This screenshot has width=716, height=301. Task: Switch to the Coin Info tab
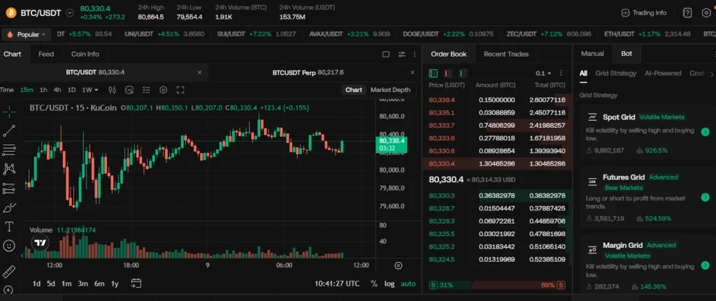tap(85, 54)
